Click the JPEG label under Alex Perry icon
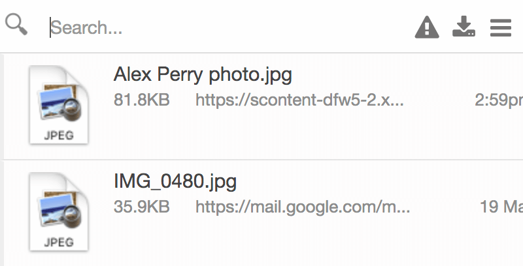The width and height of the screenshot is (523, 266). click(59, 136)
